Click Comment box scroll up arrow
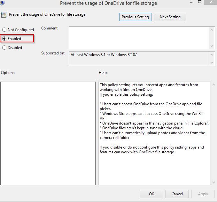Image resolution: width=217 pixels, height=202 pixels. 212,30
